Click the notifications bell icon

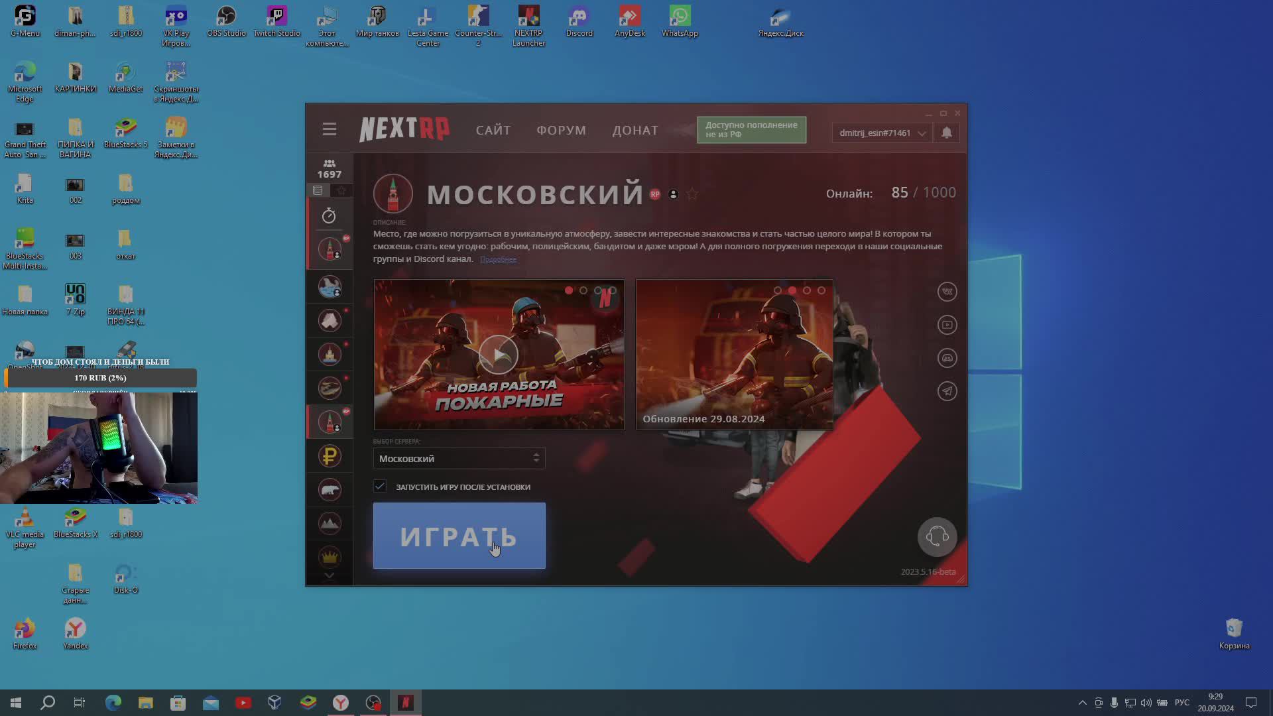pyautogui.click(x=947, y=133)
